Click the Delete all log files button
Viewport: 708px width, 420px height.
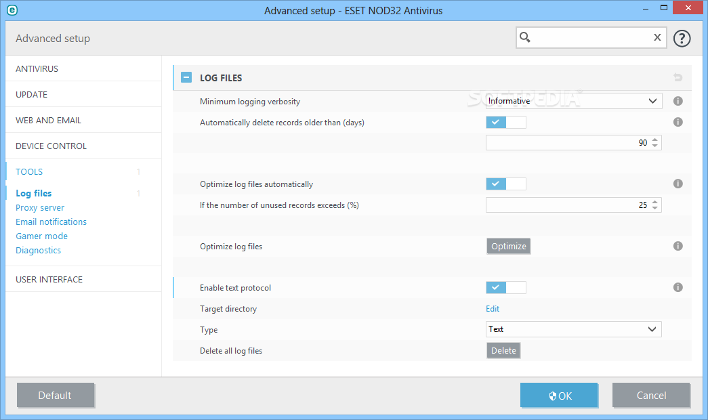[x=503, y=350]
